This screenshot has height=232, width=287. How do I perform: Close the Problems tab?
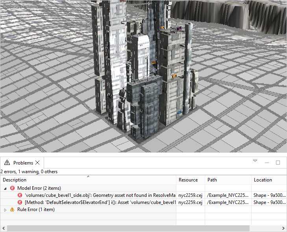point(37,163)
